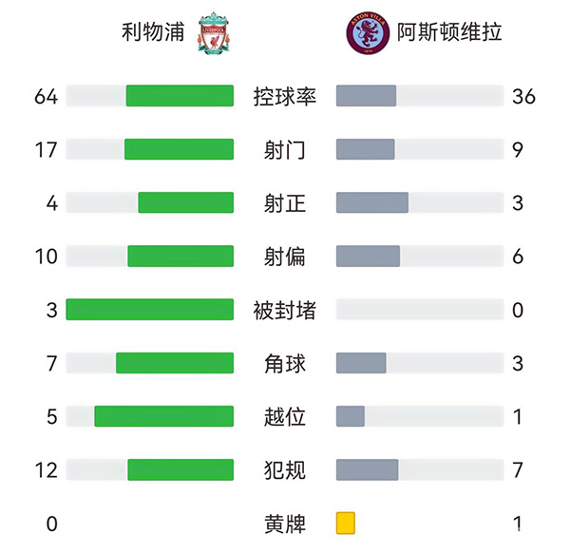The height and width of the screenshot is (553, 570).
Task: Click Liverpool's full green 被封堵 bar
Action: (149, 310)
